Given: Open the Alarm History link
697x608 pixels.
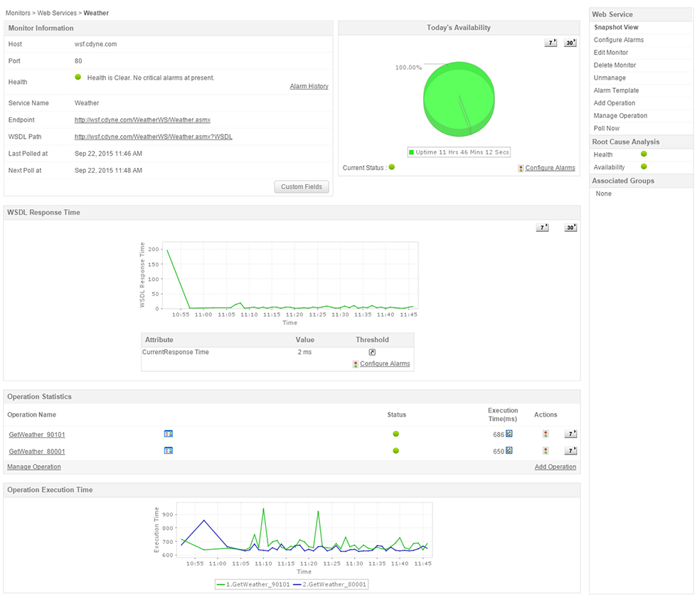Looking at the screenshot, I should pyautogui.click(x=309, y=85).
